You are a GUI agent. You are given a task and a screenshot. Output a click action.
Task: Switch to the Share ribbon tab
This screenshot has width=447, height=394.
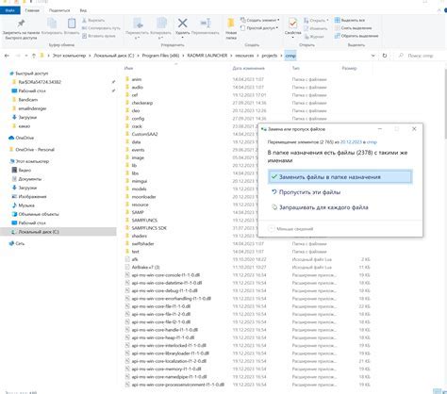point(59,10)
